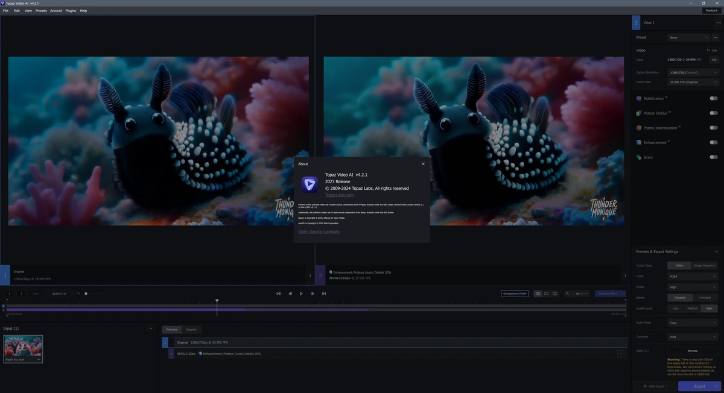The image size is (724, 393).
Task: Toggle the Motion Deblur switch
Action: coord(714,113)
